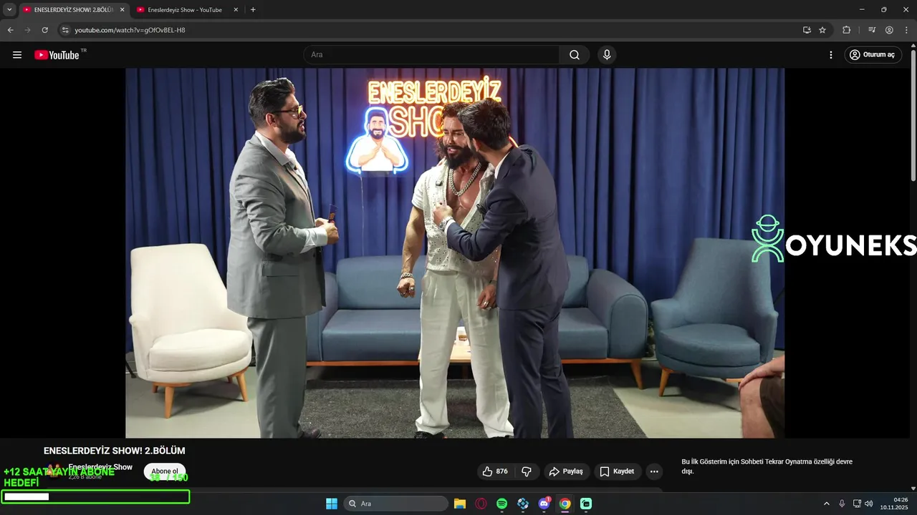Open File Explorer from the taskbar
Viewport: 917px width, 515px height.
(x=460, y=504)
